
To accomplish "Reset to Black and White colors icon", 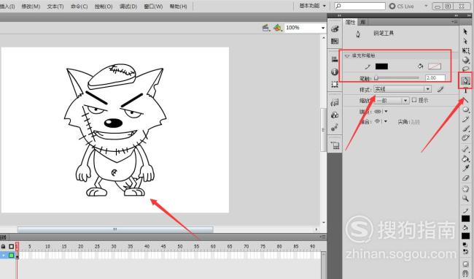I will (x=465, y=245).
